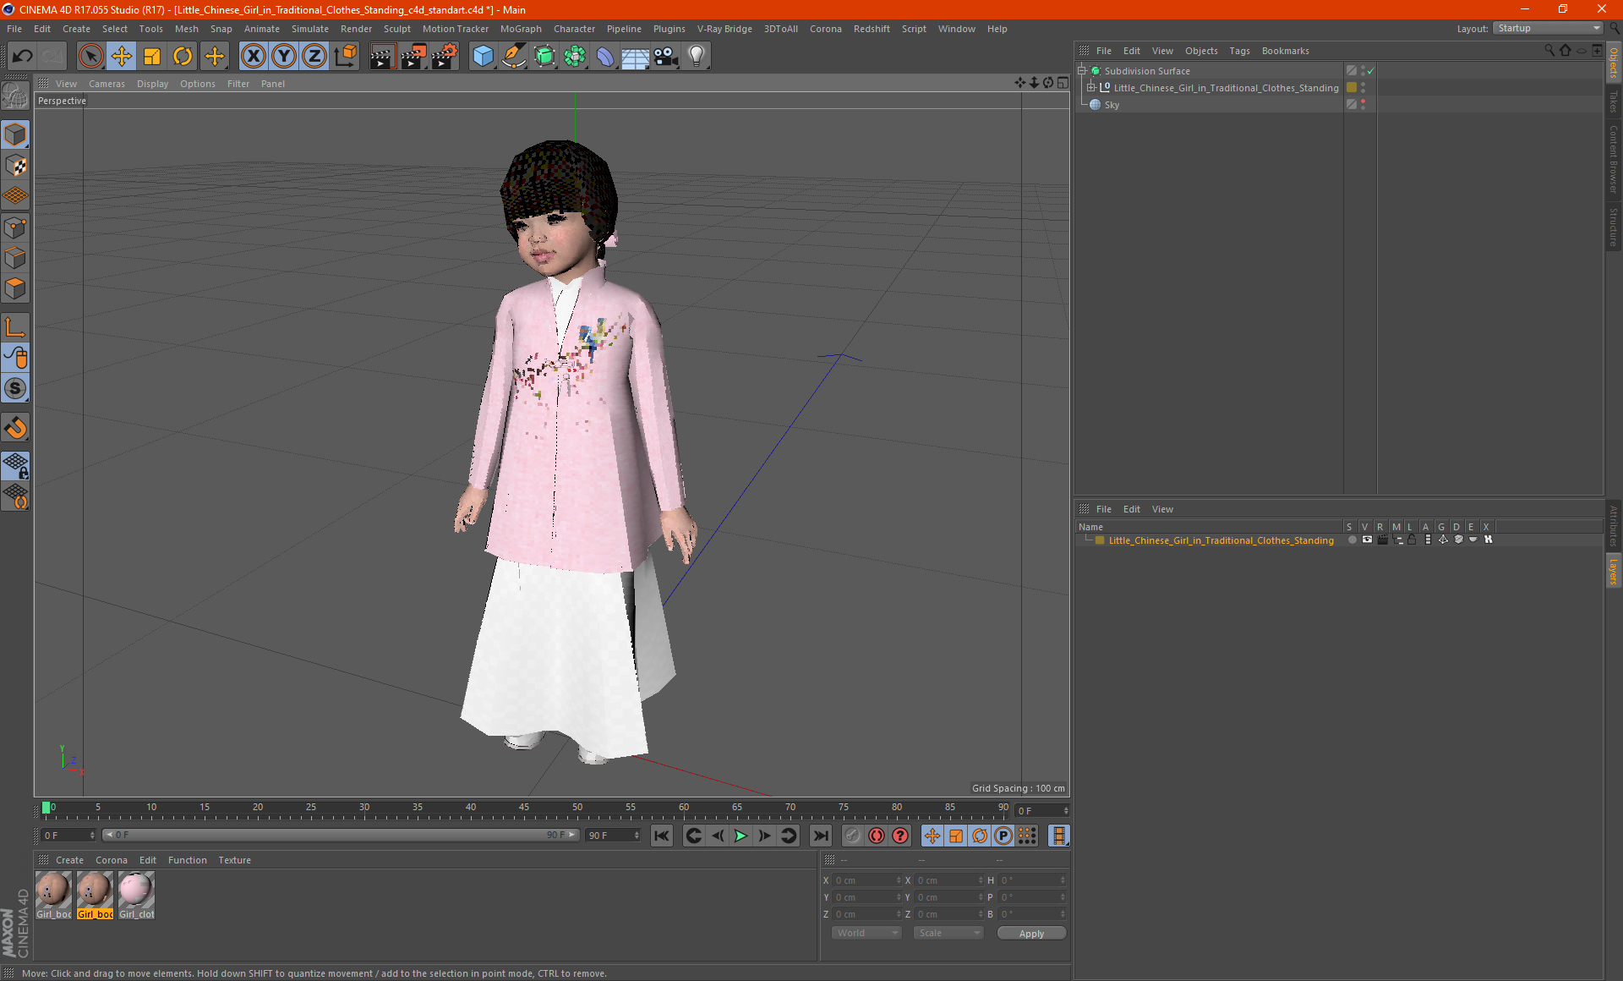Viewport: 1623px width, 981px height.
Task: Play animation forward
Action: (740, 836)
